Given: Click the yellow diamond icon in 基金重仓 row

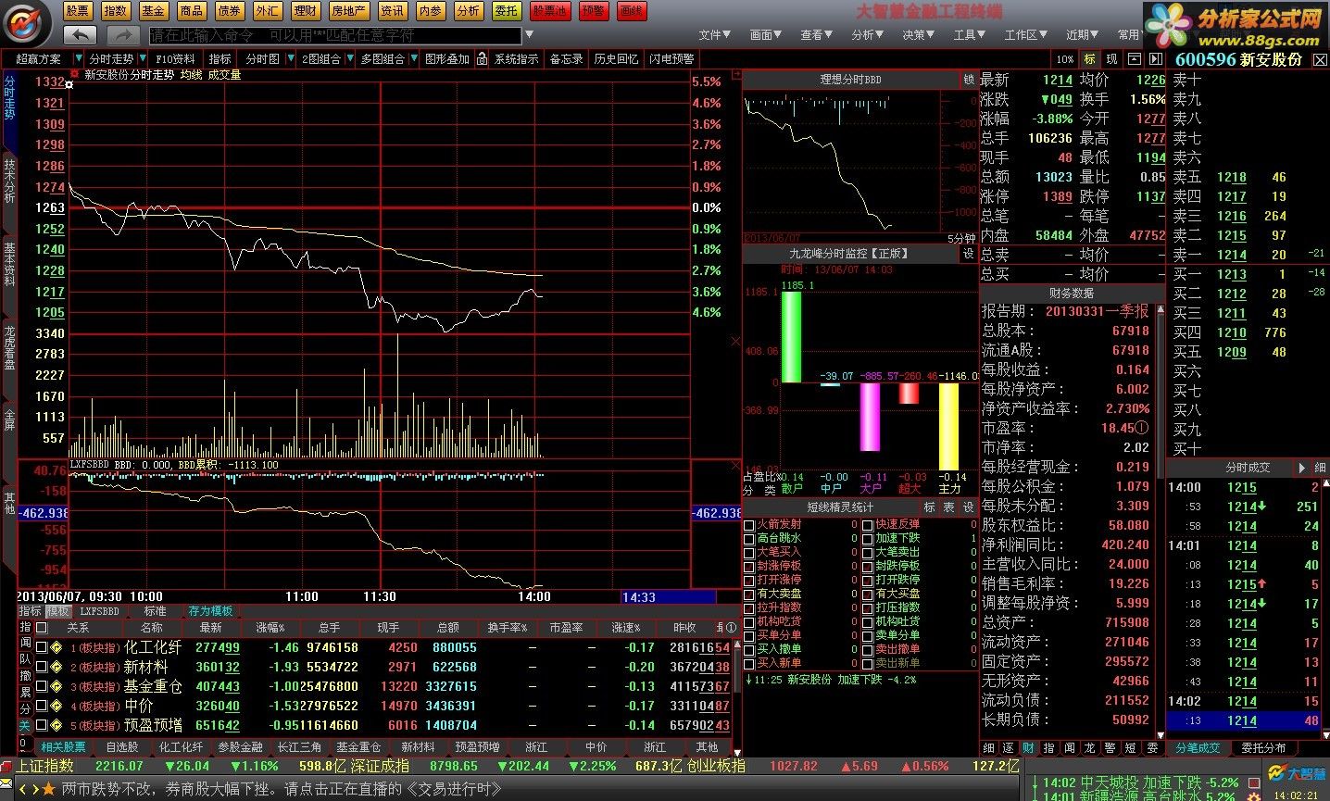Looking at the screenshot, I should (56, 686).
